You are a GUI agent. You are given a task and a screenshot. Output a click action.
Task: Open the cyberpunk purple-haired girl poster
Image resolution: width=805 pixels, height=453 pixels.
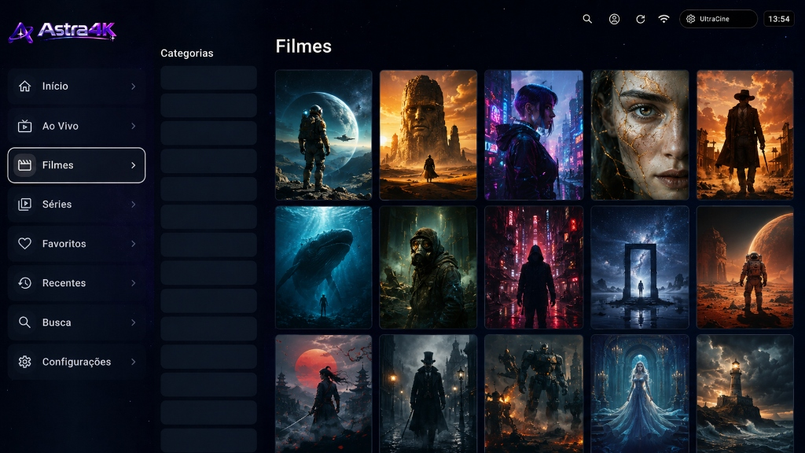click(534, 135)
